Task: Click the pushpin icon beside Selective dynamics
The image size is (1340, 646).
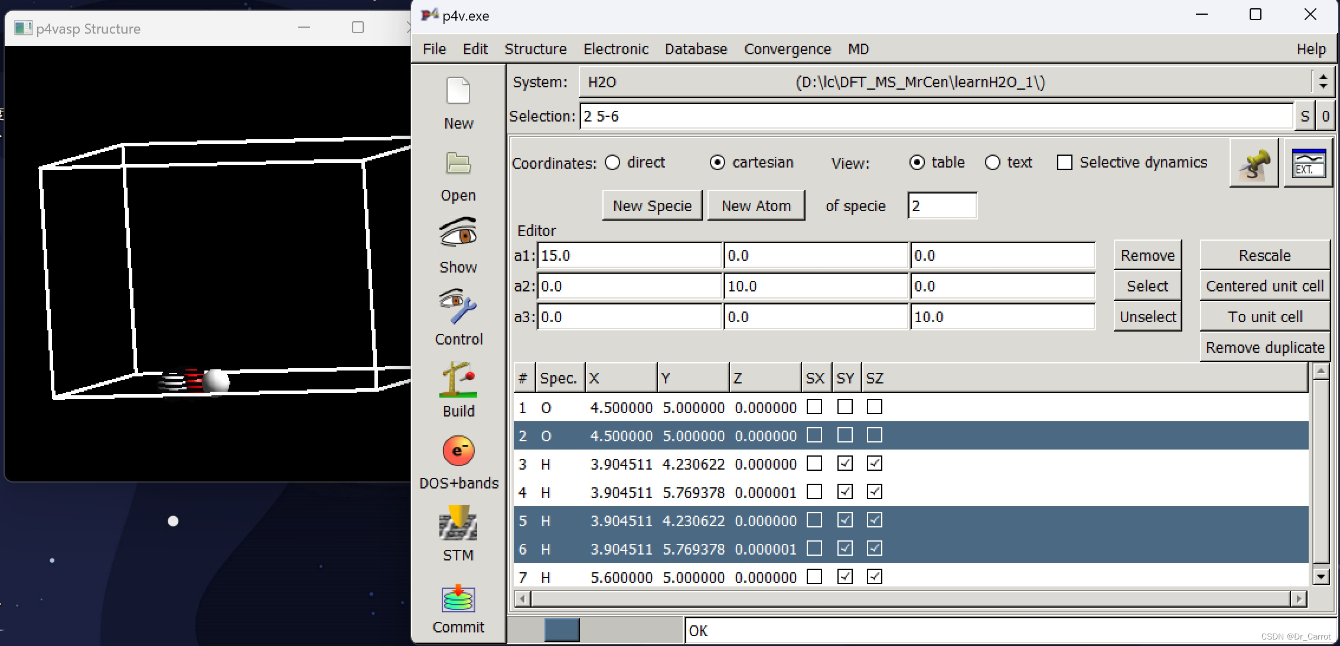Action: [1253, 163]
